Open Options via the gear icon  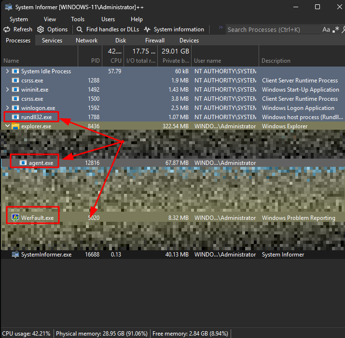click(41, 29)
